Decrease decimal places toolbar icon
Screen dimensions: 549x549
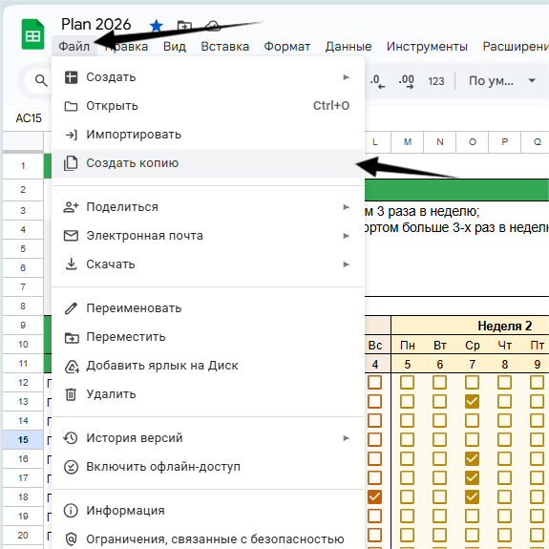[377, 81]
